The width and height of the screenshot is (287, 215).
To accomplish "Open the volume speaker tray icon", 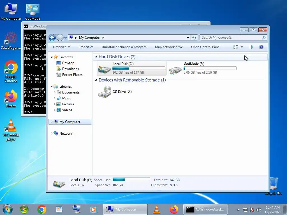I will coord(258,210).
